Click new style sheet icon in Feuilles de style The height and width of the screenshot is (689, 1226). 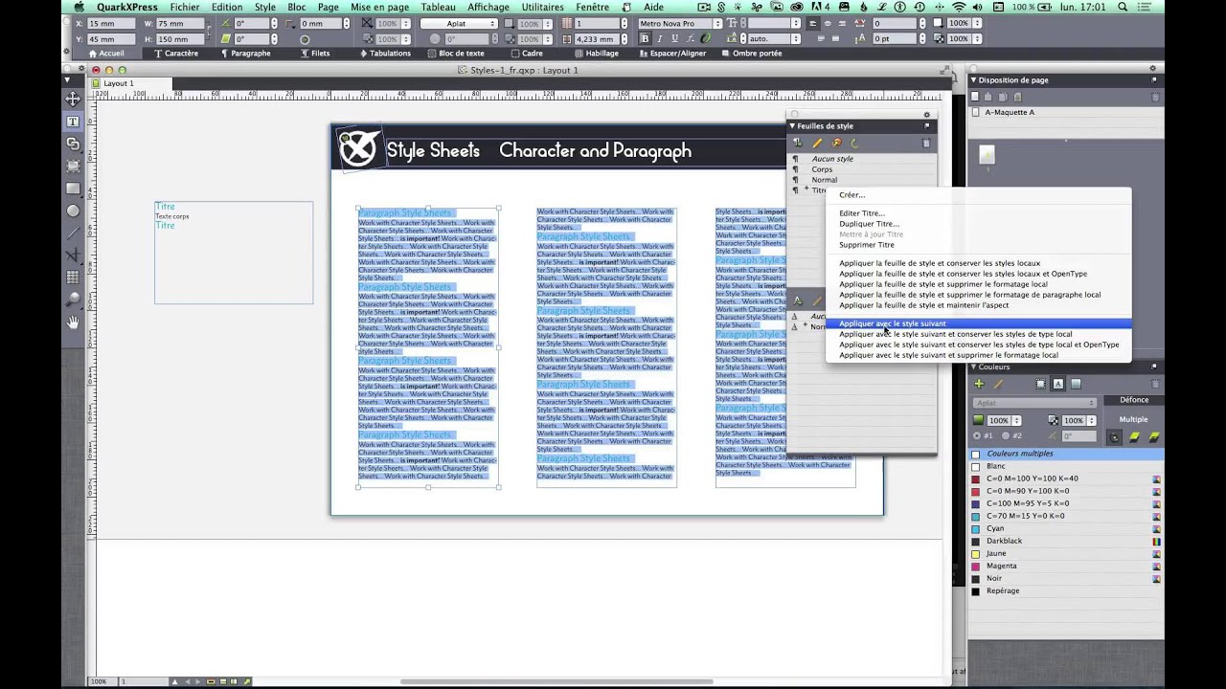[x=798, y=143]
